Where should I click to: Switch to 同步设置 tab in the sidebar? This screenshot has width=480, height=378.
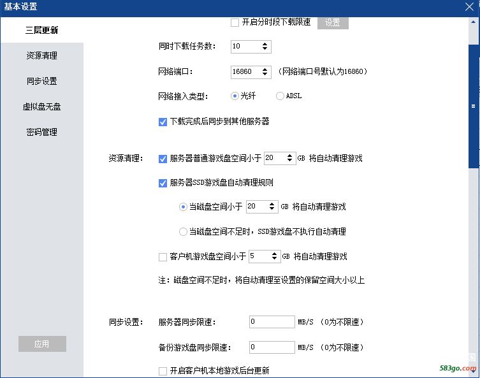click(42, 81)
